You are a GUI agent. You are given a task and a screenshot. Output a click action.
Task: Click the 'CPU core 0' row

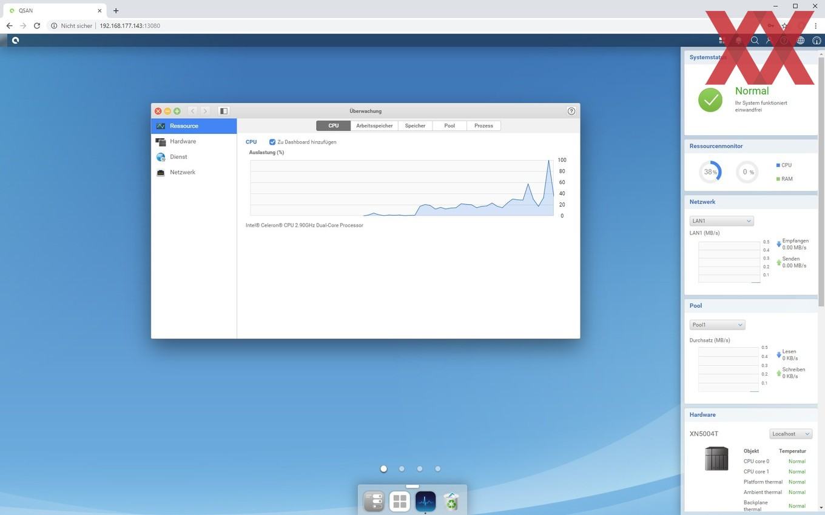(x=775, y=461)
